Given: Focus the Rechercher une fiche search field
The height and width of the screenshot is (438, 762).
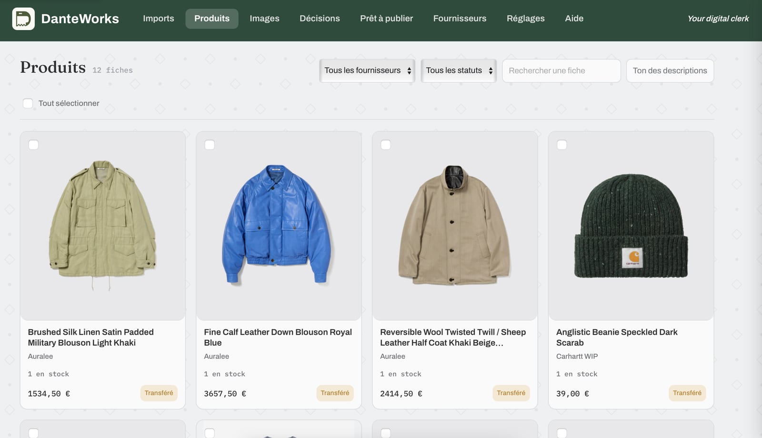Looking at the screenshot, I should tap(561, 70).
